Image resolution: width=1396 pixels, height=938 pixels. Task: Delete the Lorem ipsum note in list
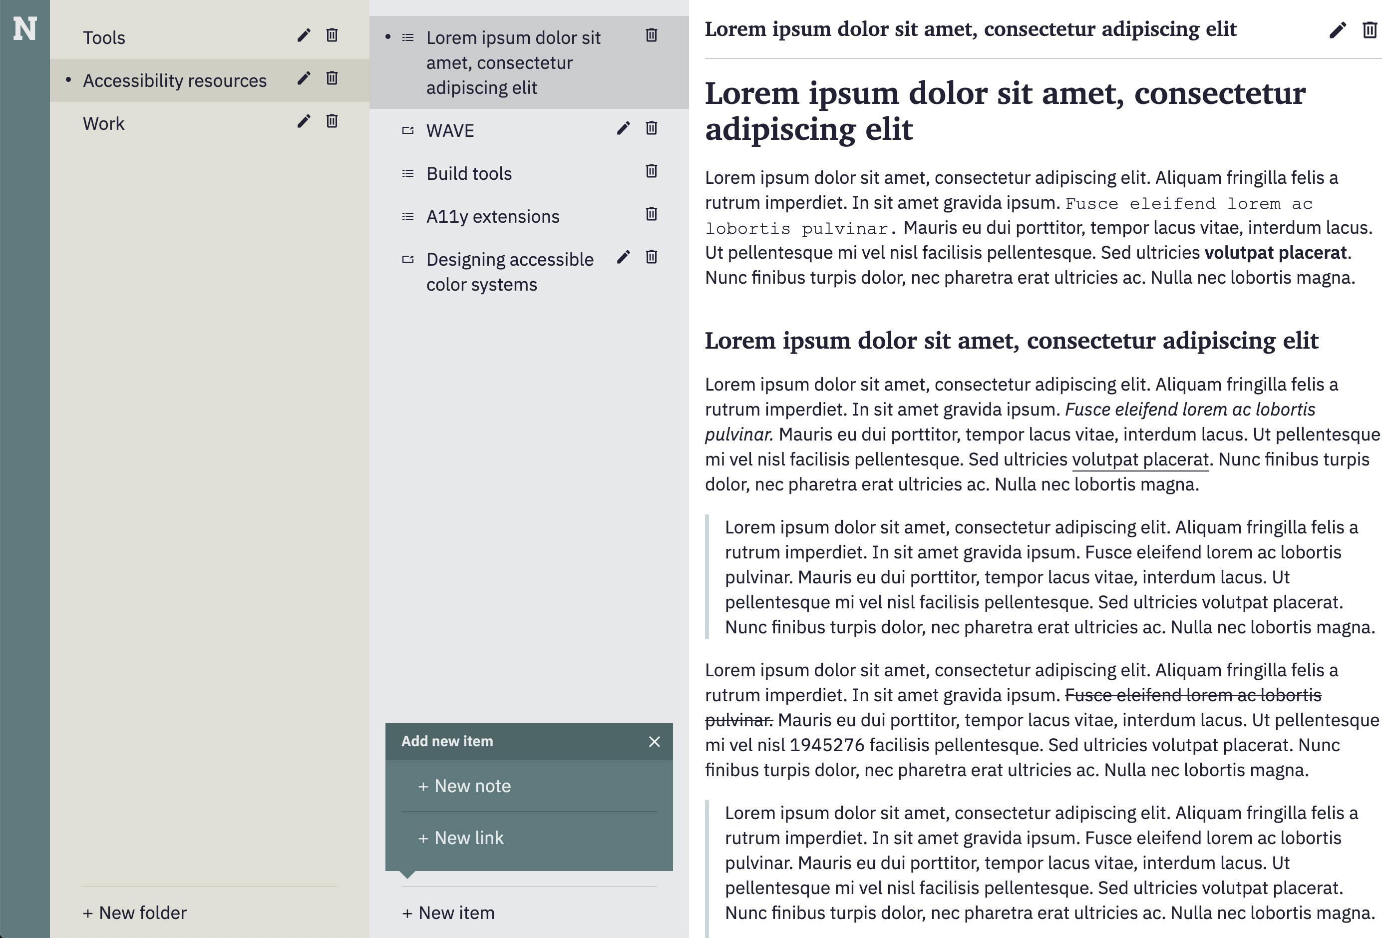pyautogui.click(x=652, y=35)
